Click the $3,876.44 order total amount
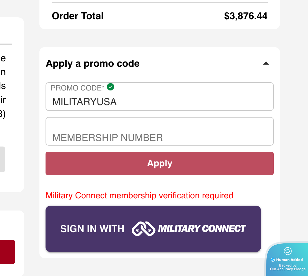Screen dimensions: 308x276 (246, 16)
